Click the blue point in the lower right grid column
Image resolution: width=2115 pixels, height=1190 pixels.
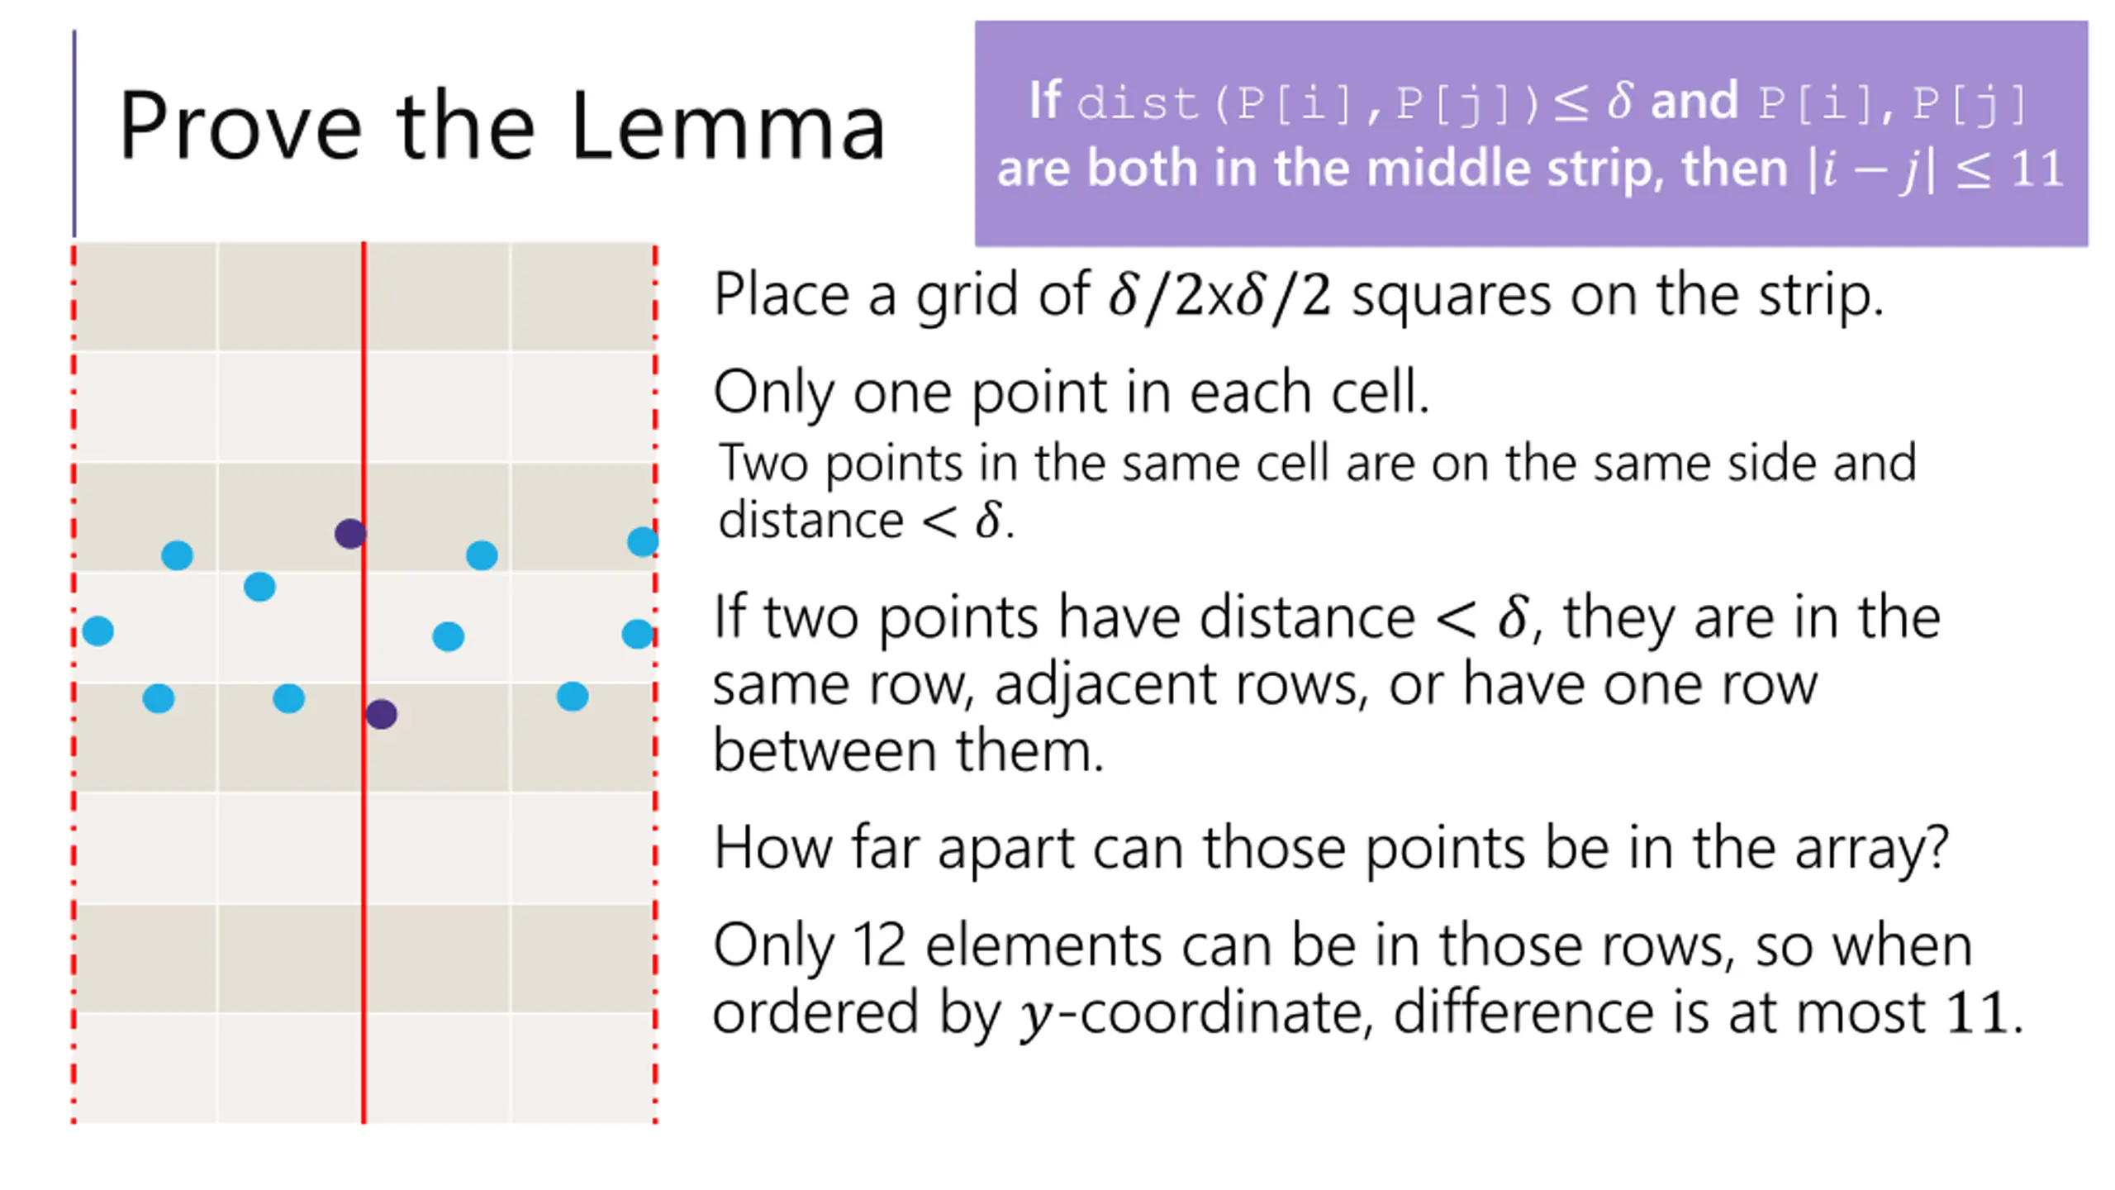(x=573, y=697)
